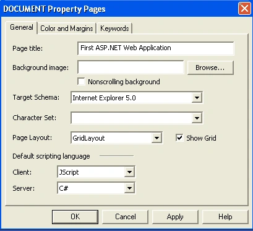This screenshot has width=253, height=231.
Task: Click the Browse... button
Action: pos(210,68)
